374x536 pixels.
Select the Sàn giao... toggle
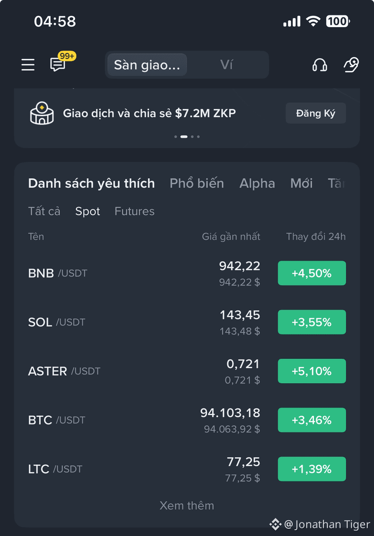point(147,65)
